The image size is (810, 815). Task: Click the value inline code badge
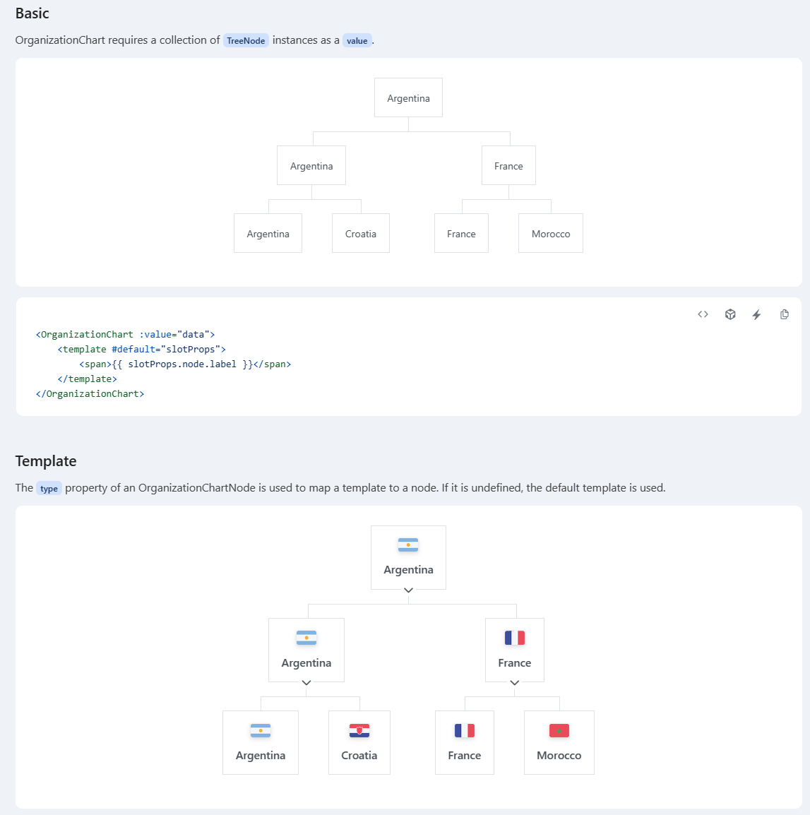[357, 40]
